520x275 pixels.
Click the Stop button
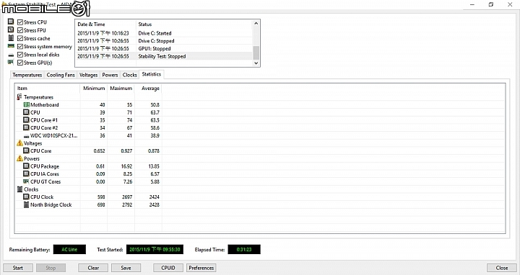(51, 268)
